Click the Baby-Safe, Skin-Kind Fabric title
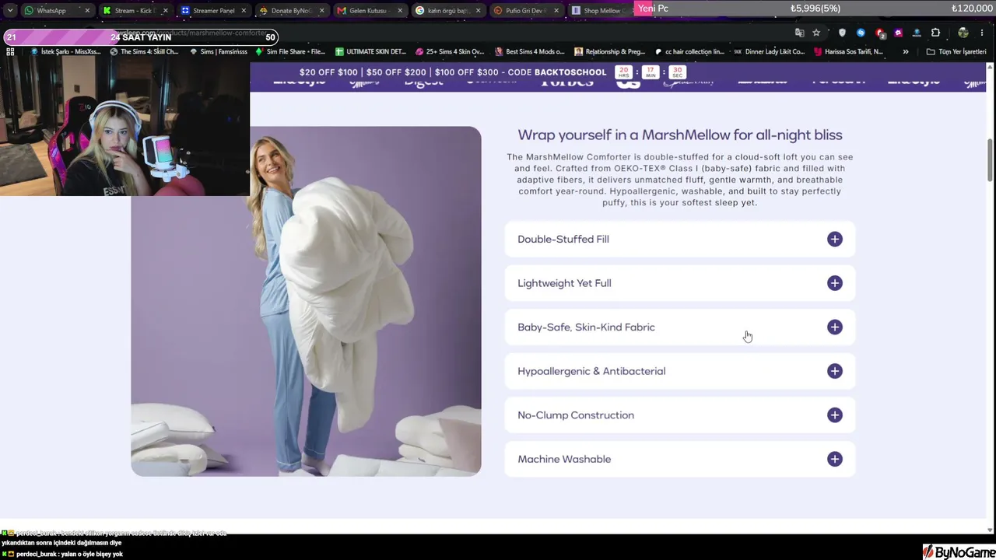Screen dimensions: 996x560 [586, 327]
